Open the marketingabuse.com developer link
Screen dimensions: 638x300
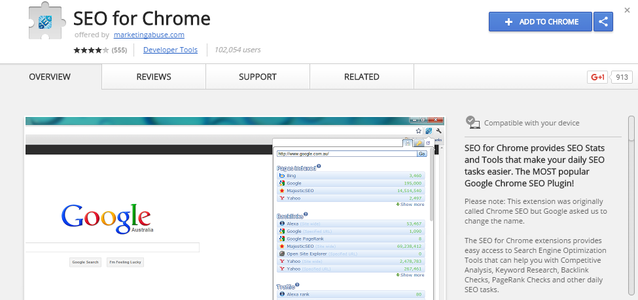(x=149, y=35)
